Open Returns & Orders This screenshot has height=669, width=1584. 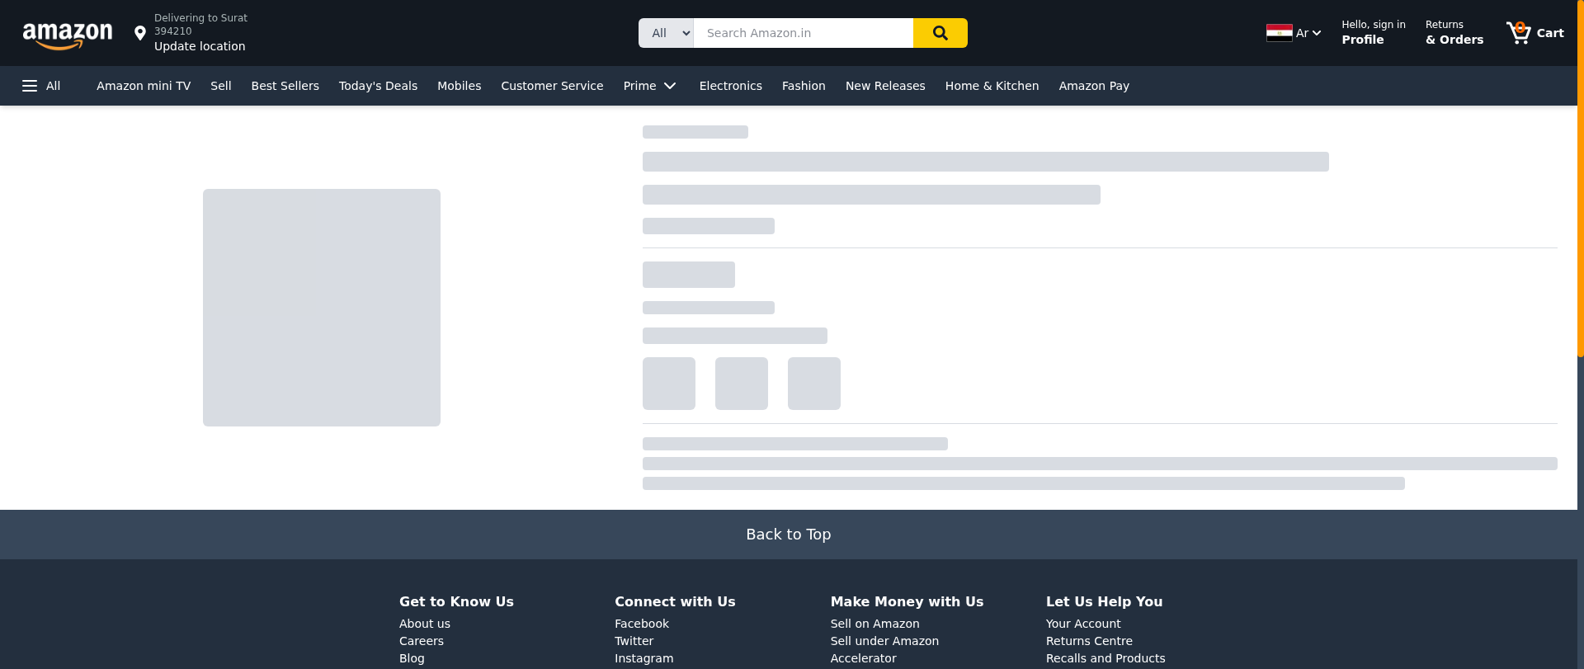point(1454,33)
